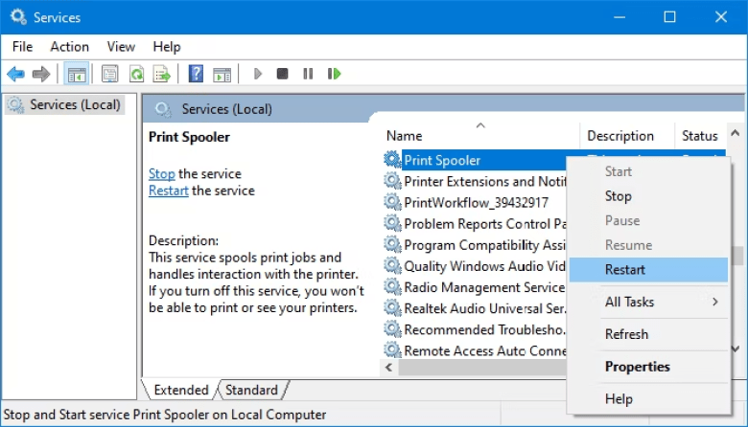
Task: Click the Back arrow toolbar icon
Action: [x=15, y=74]
